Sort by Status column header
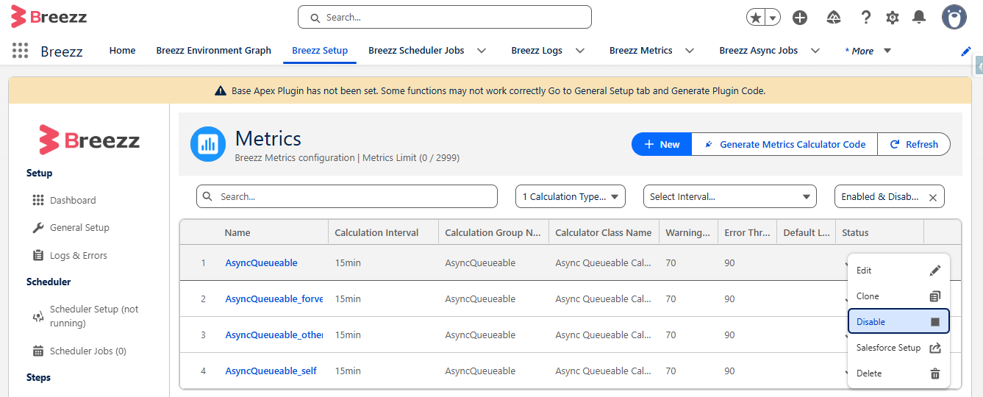 click(x=855, y=232)
